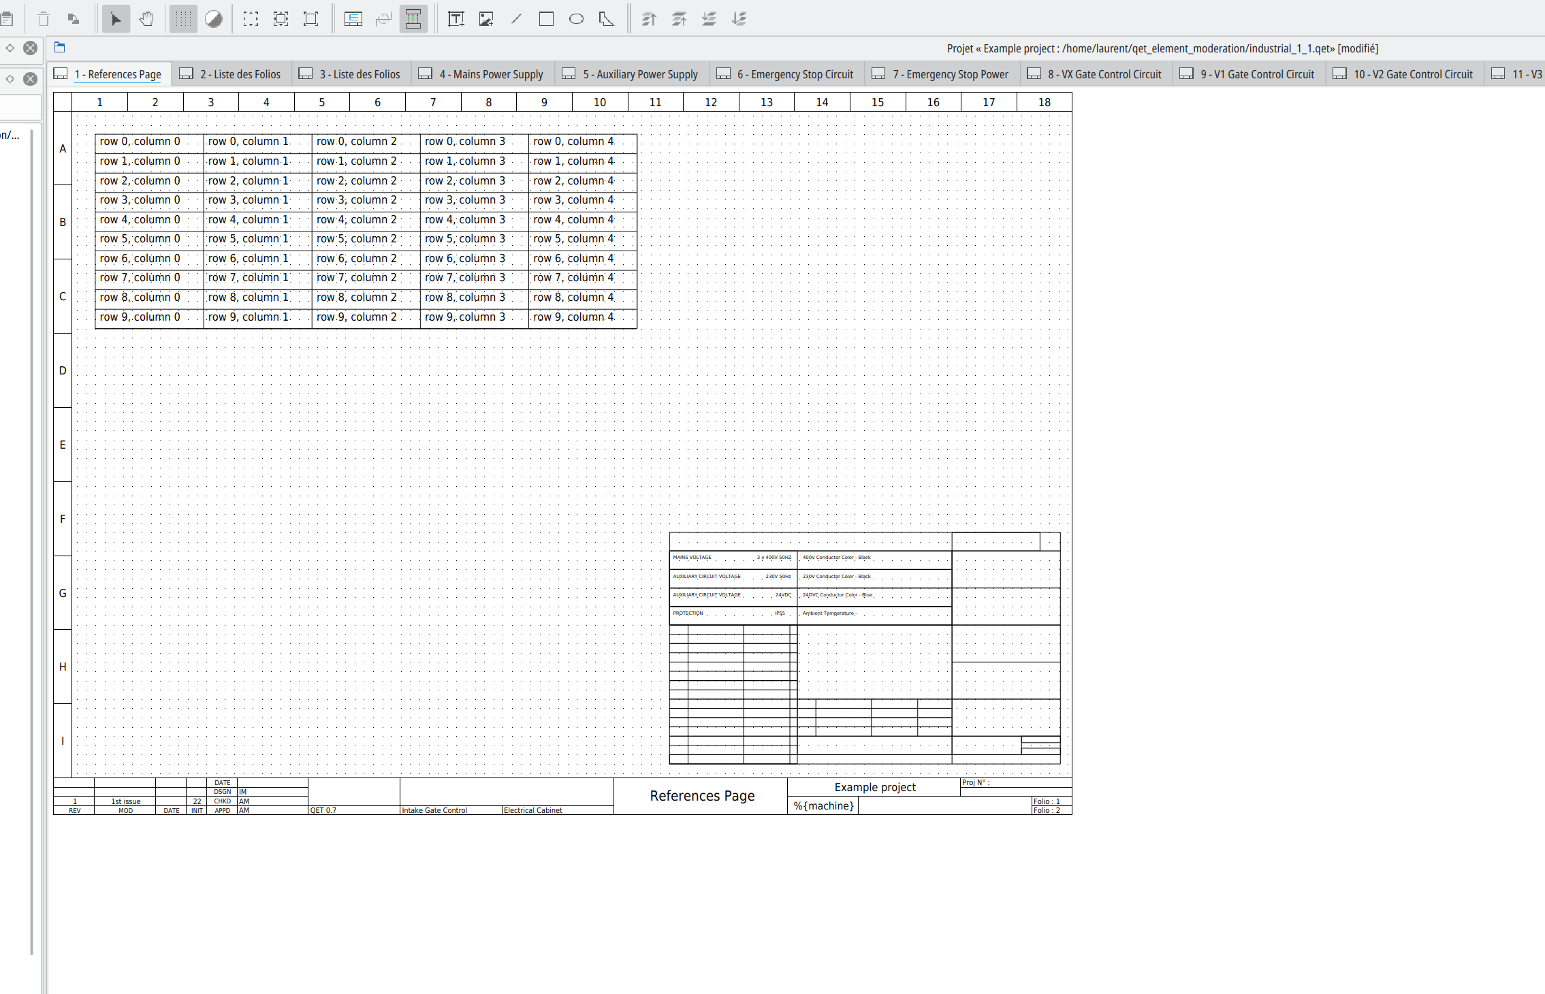This screenshot has width=1545, height=994.
Task: Click the left panel vertical scrollbar
Action: 31,541
